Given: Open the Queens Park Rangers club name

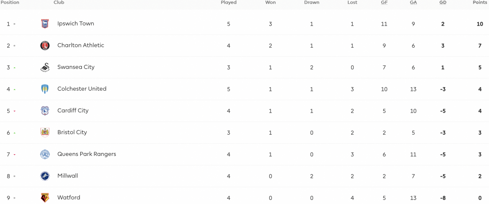Looking at the screenshot, I should point(87,154).
